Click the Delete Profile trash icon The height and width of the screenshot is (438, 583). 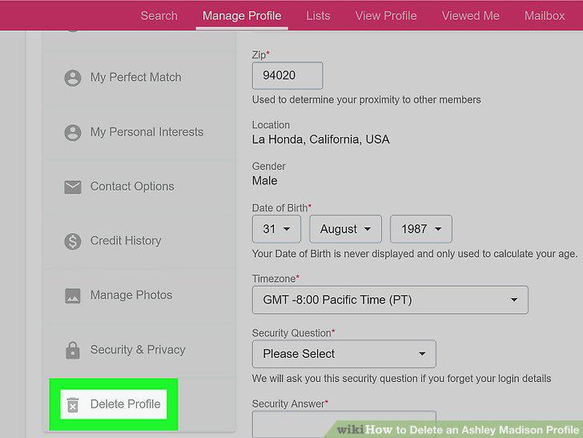click(x=73, y=404)
